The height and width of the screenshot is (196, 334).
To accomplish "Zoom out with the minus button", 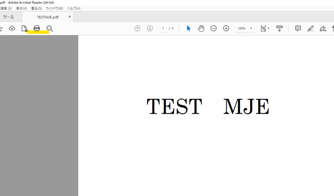I will (213, 29).
